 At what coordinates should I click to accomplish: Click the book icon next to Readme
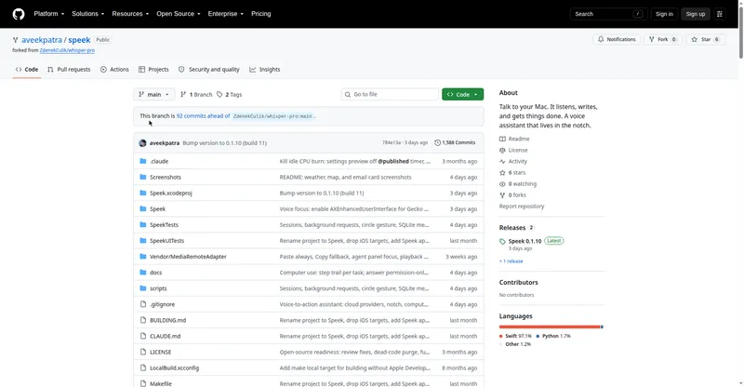tap(502, 139)
